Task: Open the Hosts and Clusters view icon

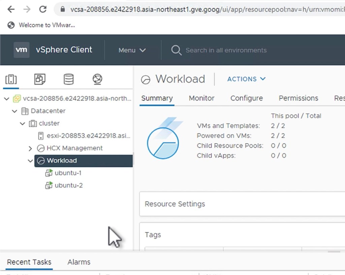Action: pyautogui.click(x=11, y=79)
